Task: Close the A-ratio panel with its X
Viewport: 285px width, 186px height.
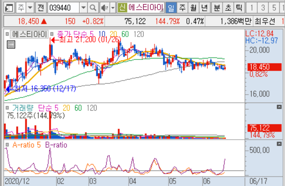Action: [279, 144]
